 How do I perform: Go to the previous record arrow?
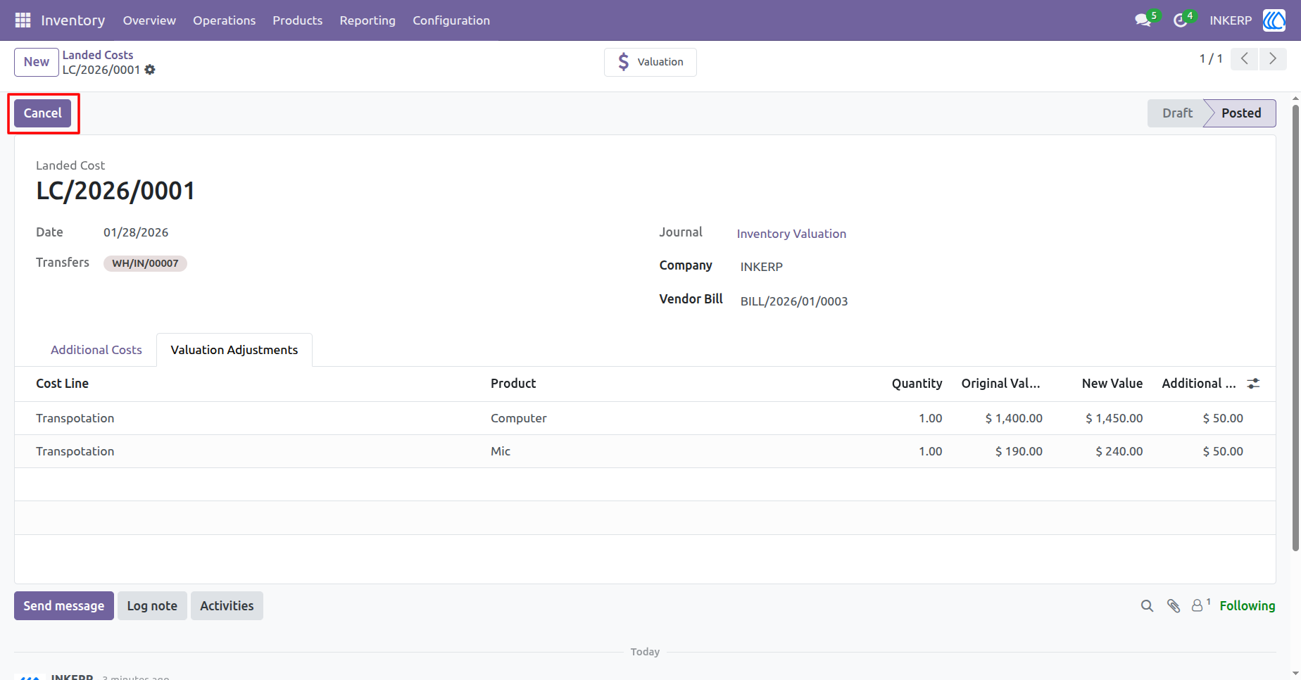tap(1245, 59)
